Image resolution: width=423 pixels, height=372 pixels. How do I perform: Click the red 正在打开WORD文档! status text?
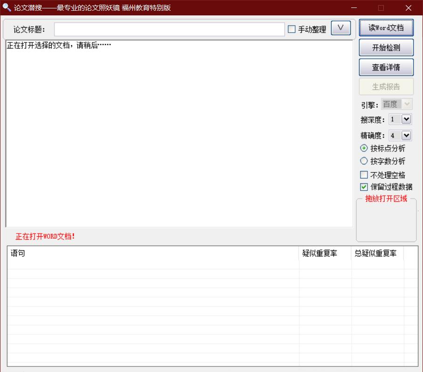point(45,236)
